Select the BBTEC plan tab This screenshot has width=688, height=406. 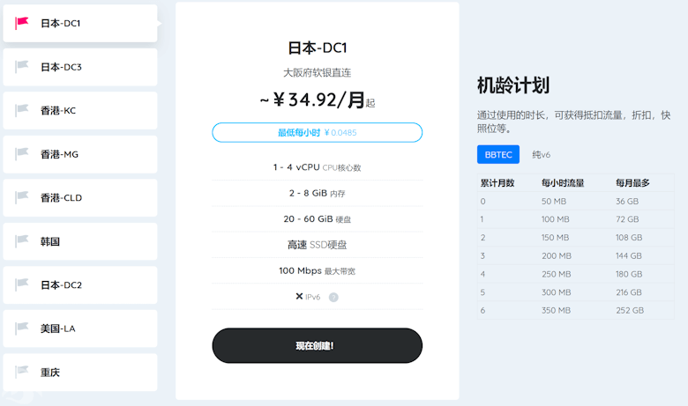[497, 155]
